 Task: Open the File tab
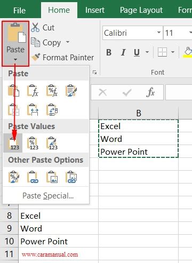(19, 10)
